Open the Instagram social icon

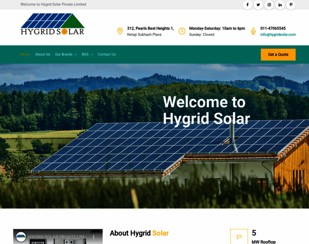269,5
